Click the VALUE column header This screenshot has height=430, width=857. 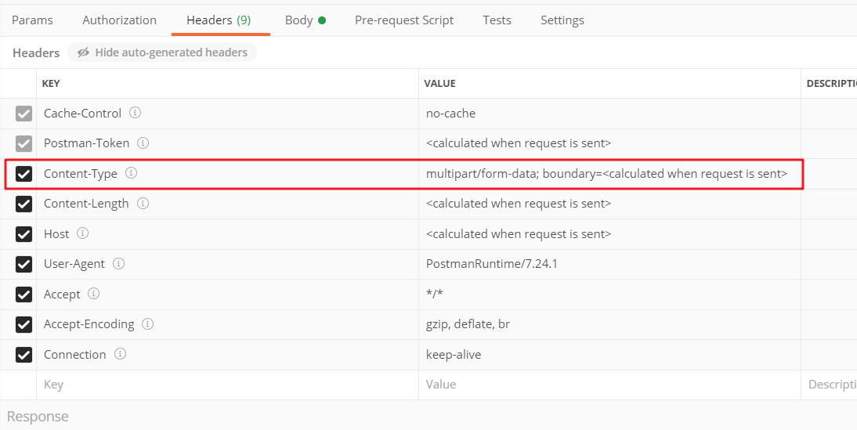(439, 84)
